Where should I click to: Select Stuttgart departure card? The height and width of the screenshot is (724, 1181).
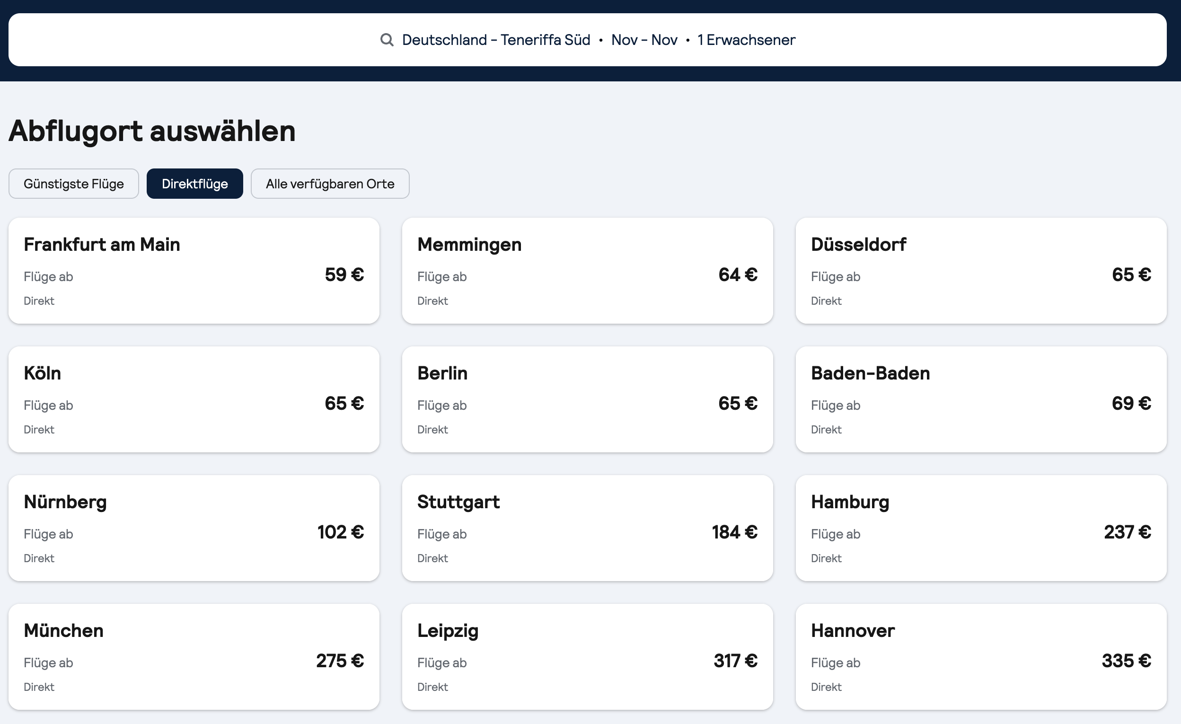point(587,528)
